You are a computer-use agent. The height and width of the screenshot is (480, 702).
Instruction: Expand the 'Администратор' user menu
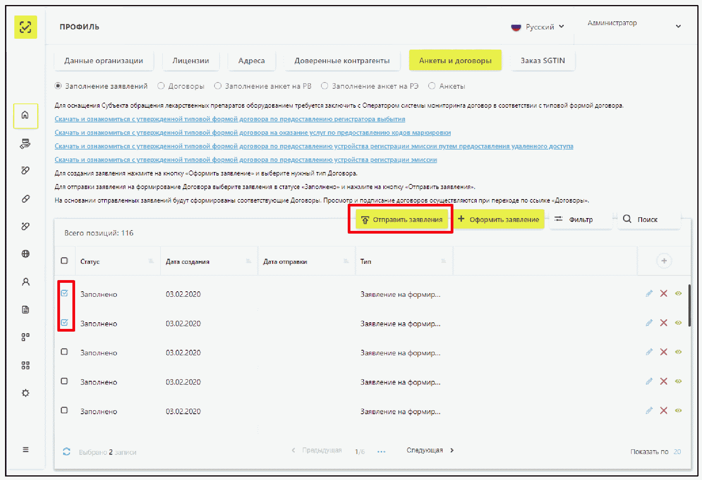tap(634, 24)
